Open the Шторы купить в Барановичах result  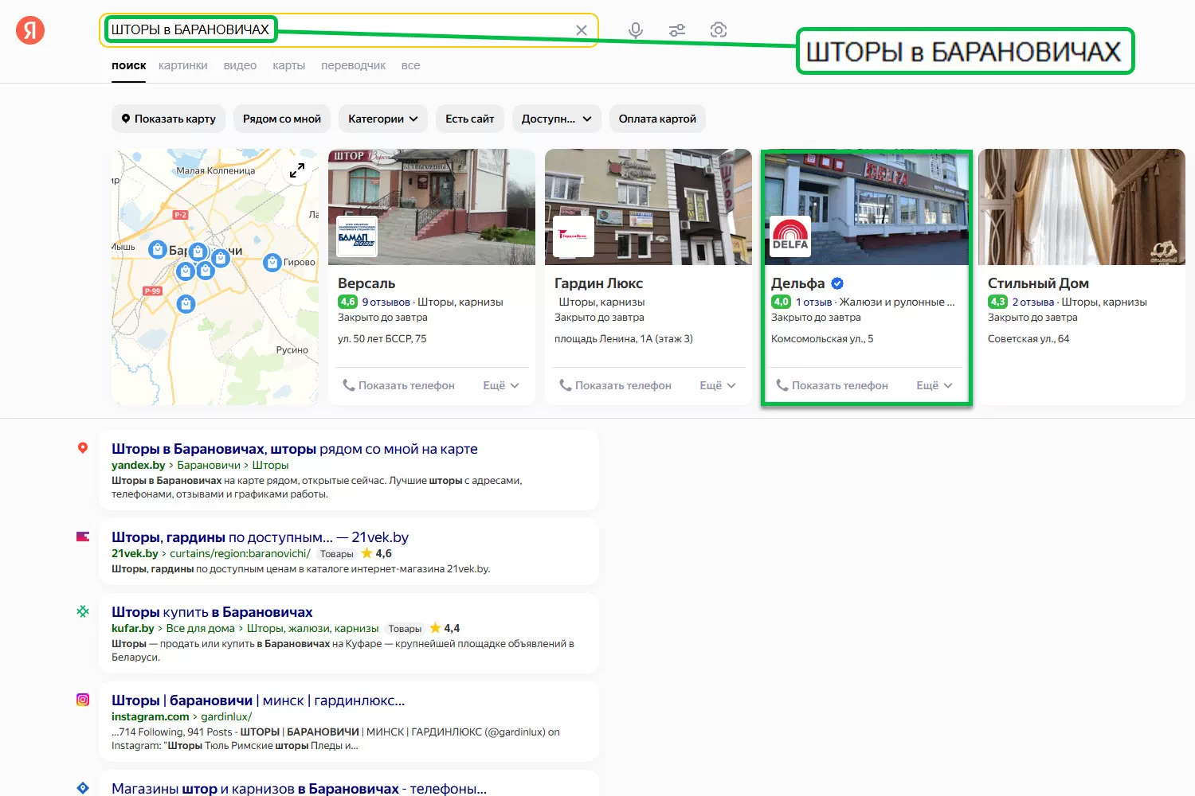[x=212, y=612]
